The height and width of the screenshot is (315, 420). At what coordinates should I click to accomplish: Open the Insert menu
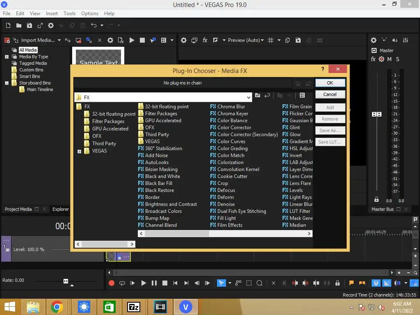point(52,14)
